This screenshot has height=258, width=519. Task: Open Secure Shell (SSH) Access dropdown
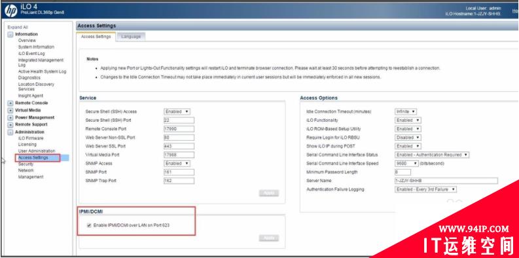tap(177, 111)
